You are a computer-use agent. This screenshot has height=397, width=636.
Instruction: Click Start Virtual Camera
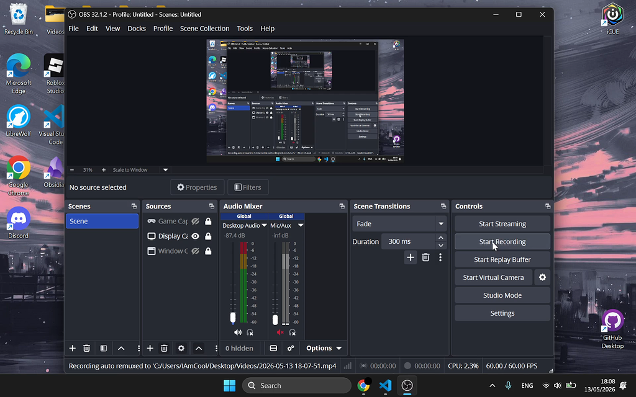[493, 277]
